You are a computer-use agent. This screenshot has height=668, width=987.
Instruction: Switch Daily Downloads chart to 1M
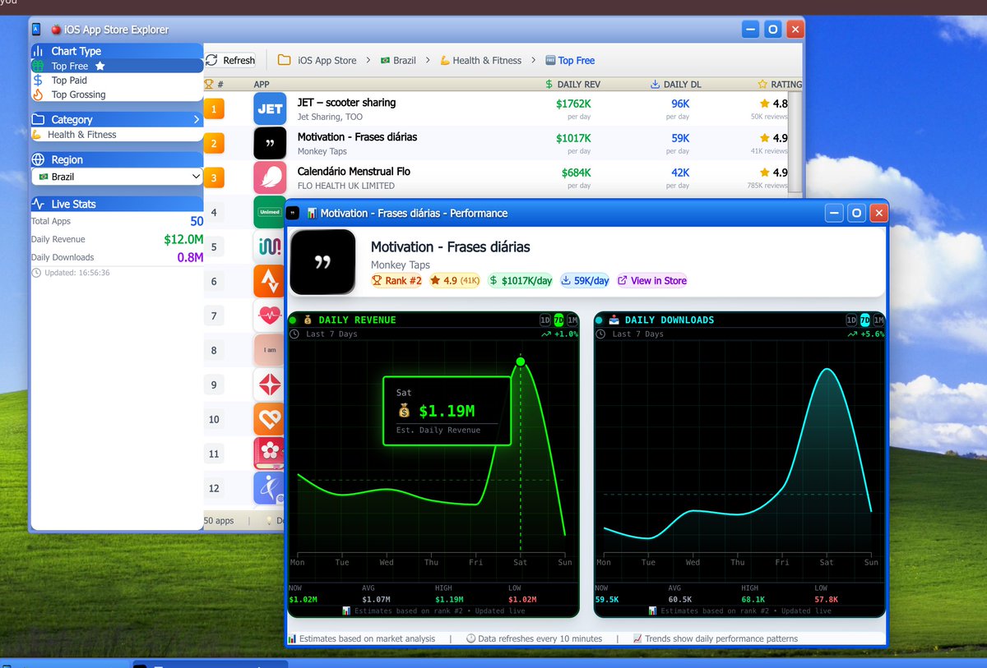click(x=878, y=320)
